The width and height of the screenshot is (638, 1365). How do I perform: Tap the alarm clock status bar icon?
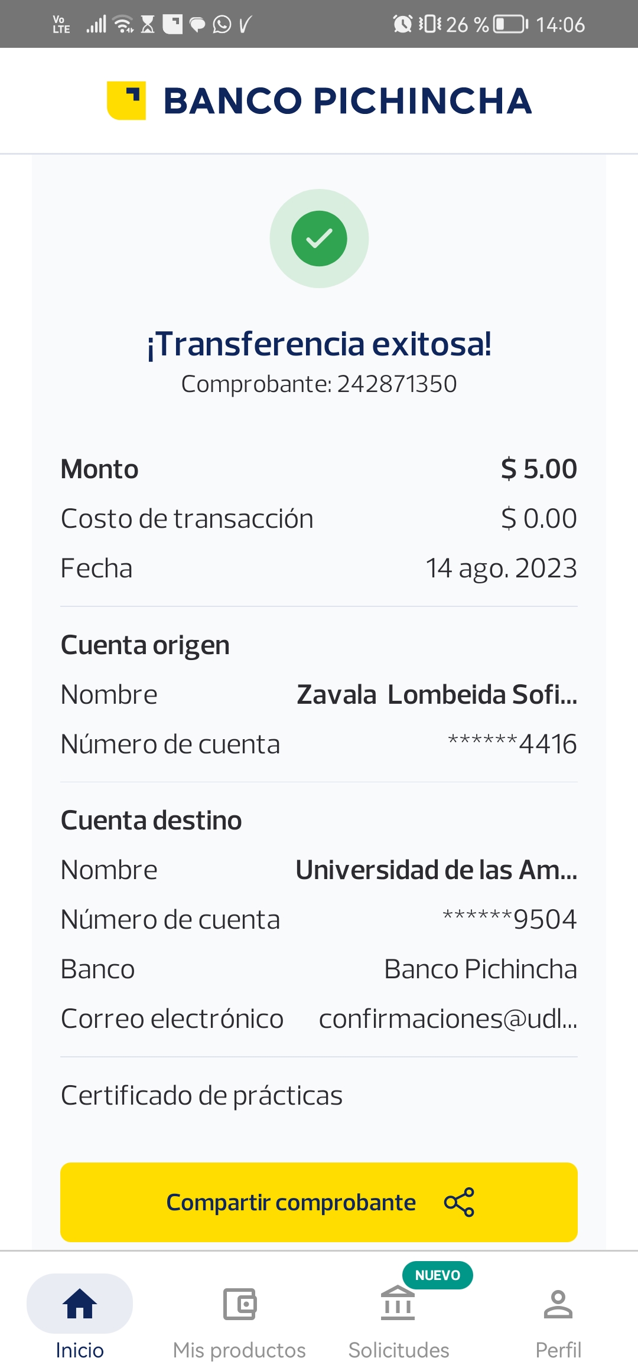point(402,24)
